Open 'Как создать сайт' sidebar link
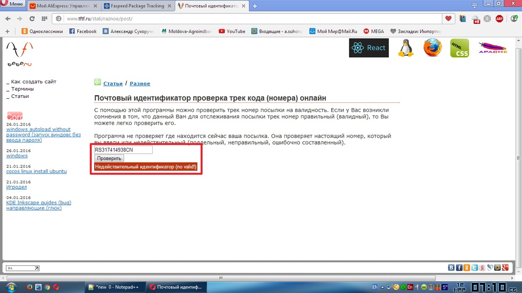The width and height of the screenshot is (522, 293). coord(33,82)
